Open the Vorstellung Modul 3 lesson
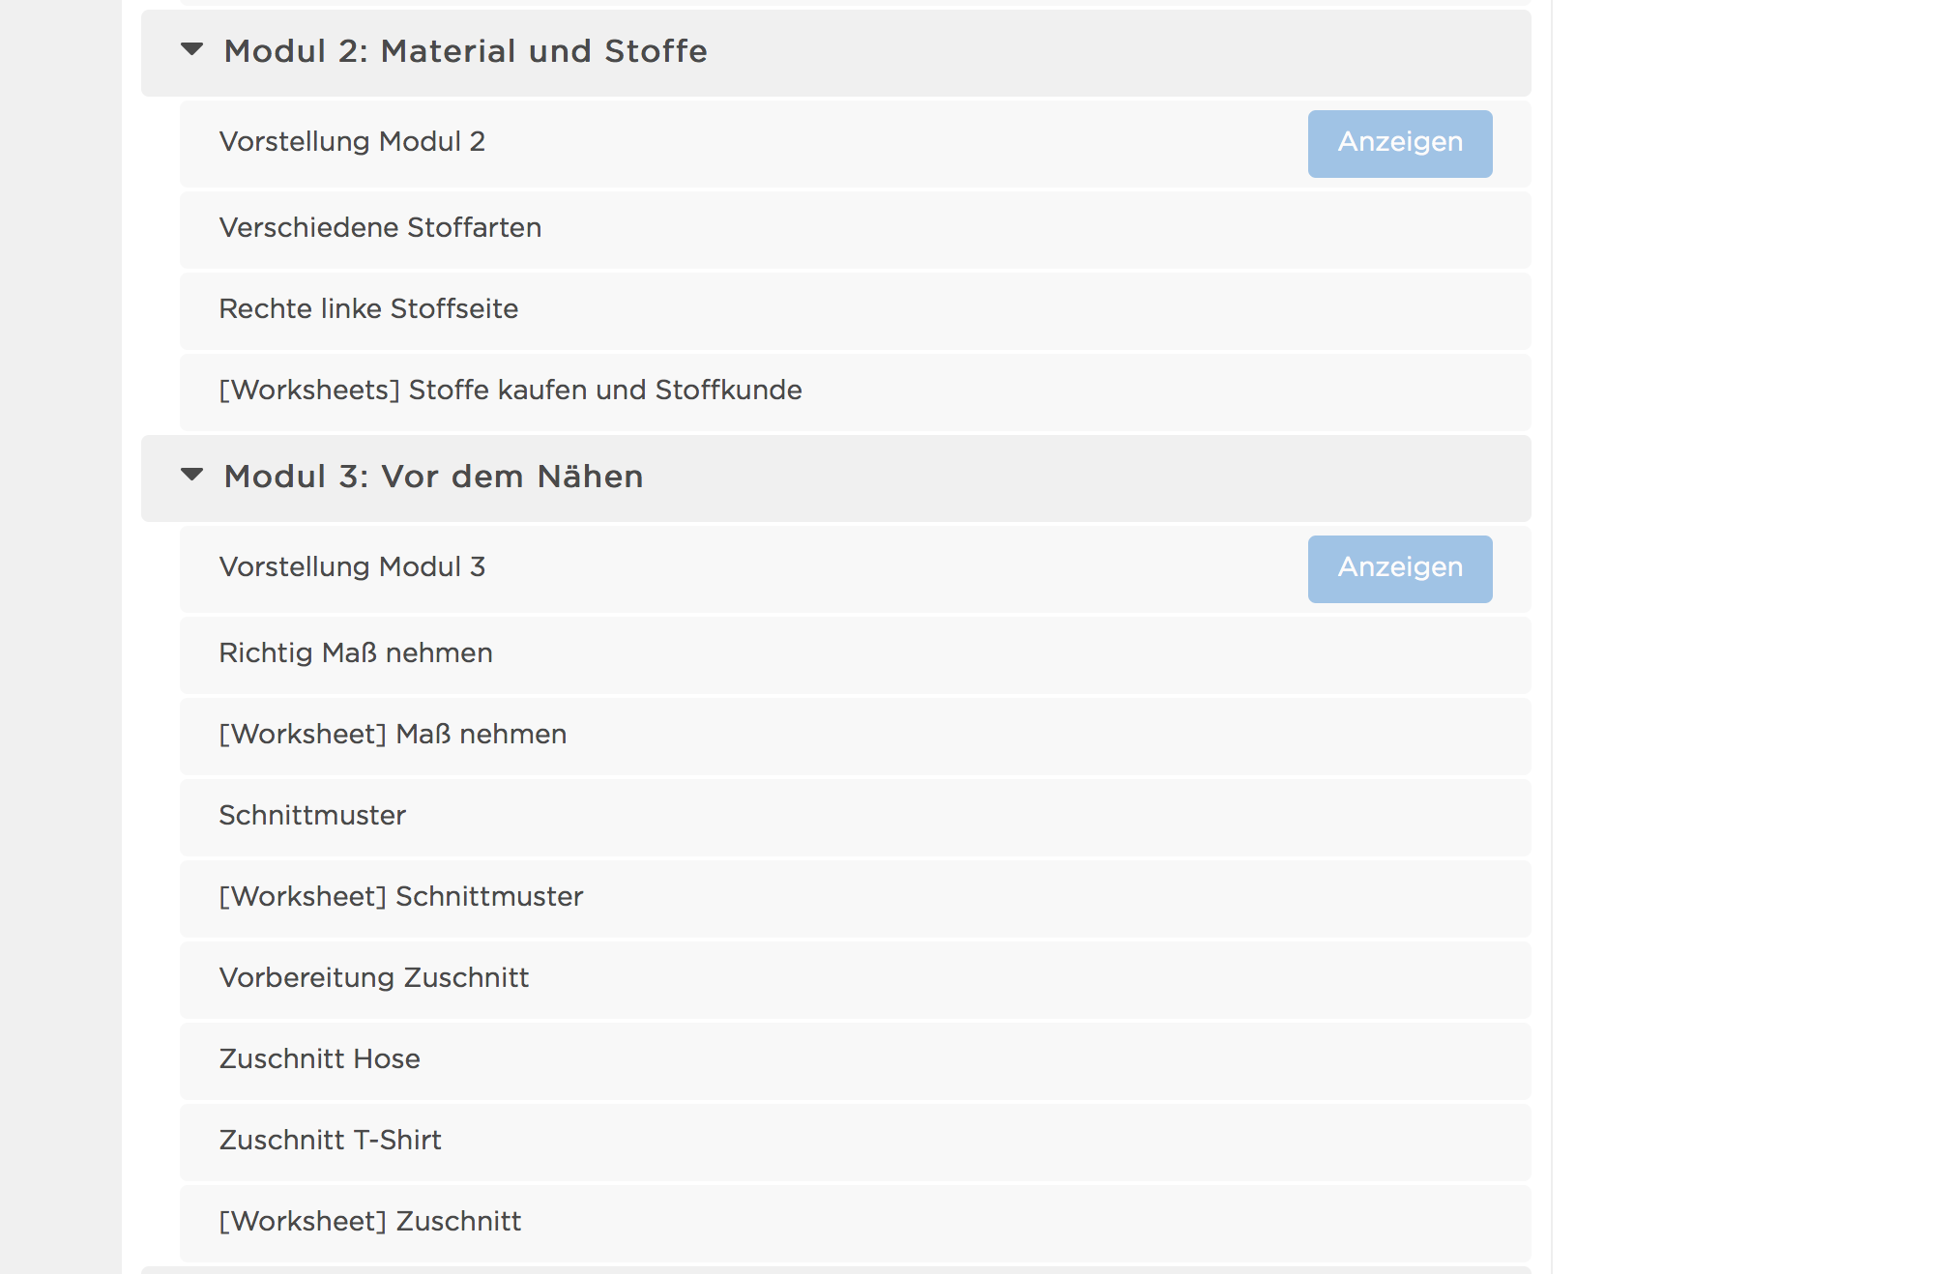The image size is (1955, 1274). pos(352,567)
